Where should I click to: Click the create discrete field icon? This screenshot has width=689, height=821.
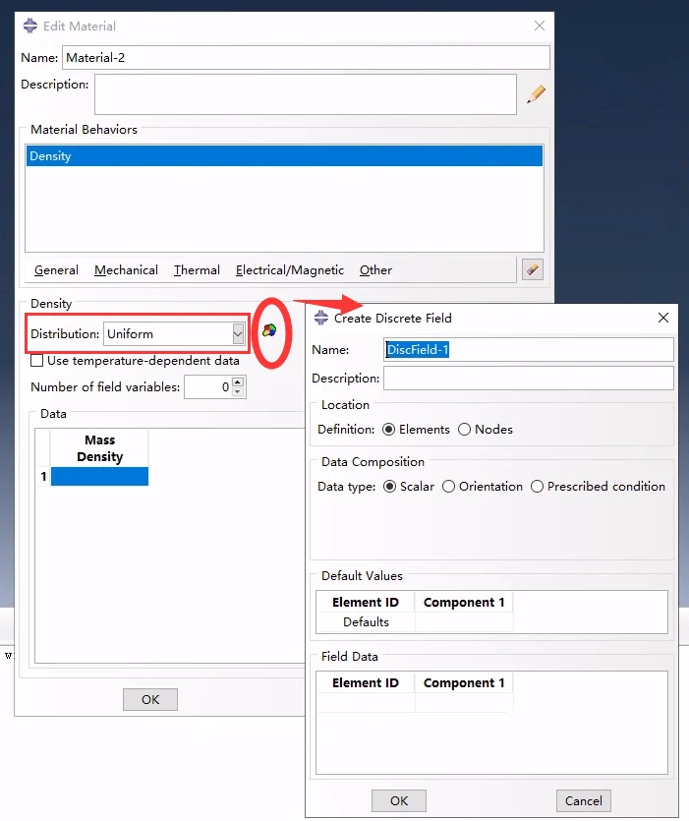269,329
